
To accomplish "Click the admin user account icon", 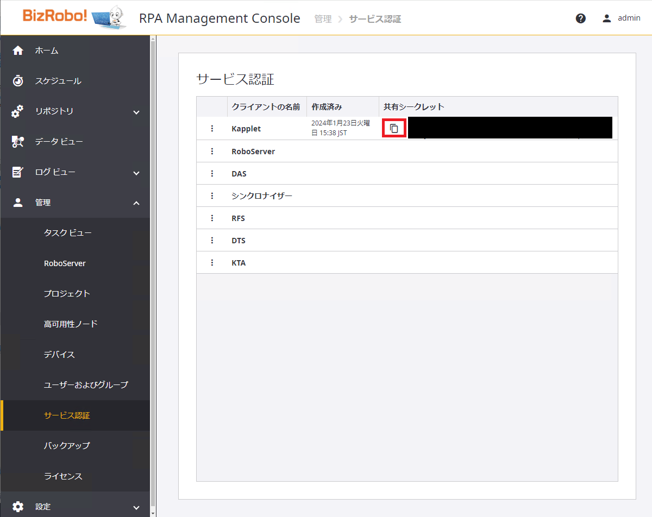I will click(x=607, y=18).
